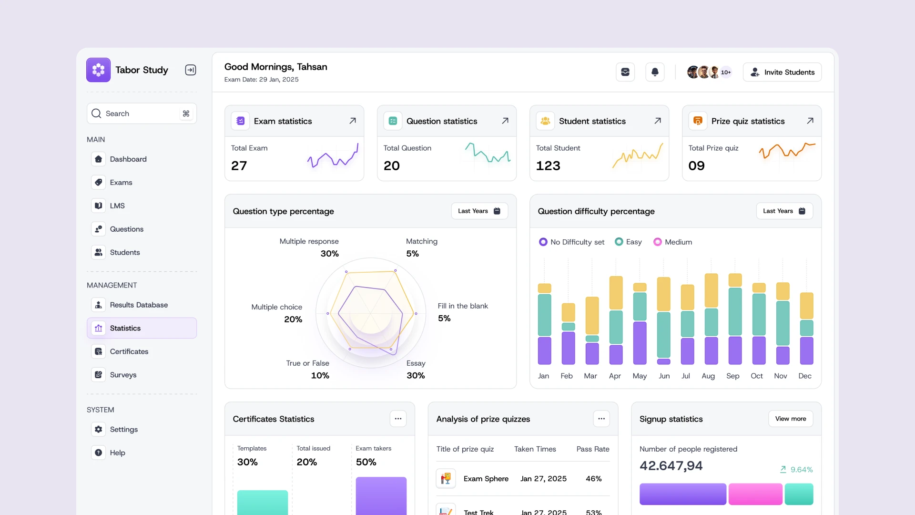This screenshot has width=915, height=515.
Task: Click the Exam takers purple bar
Action: (x=381, y=496)
